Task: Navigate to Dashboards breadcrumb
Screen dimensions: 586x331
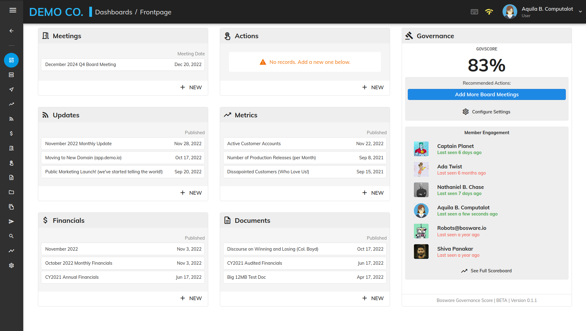Action: [x=113, y=12]
